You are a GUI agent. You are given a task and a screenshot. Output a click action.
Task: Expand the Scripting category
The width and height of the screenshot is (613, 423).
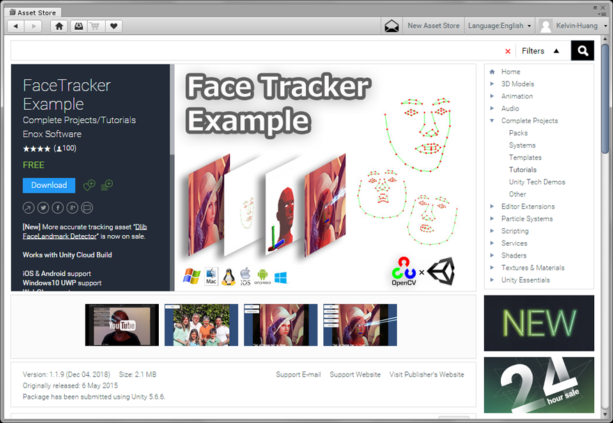[x=492, y=231]
